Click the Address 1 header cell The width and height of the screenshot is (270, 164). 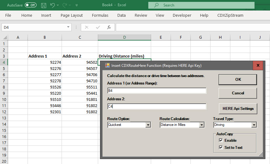click(x=45, y=56)
